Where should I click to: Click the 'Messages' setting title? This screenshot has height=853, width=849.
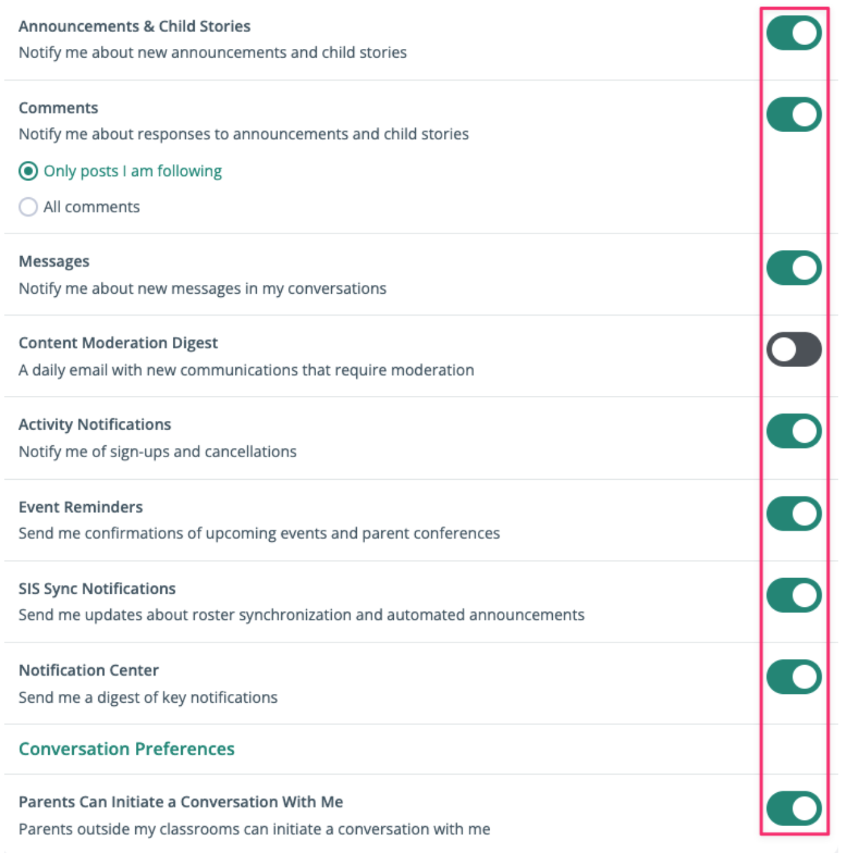click(x=54, y=261)
